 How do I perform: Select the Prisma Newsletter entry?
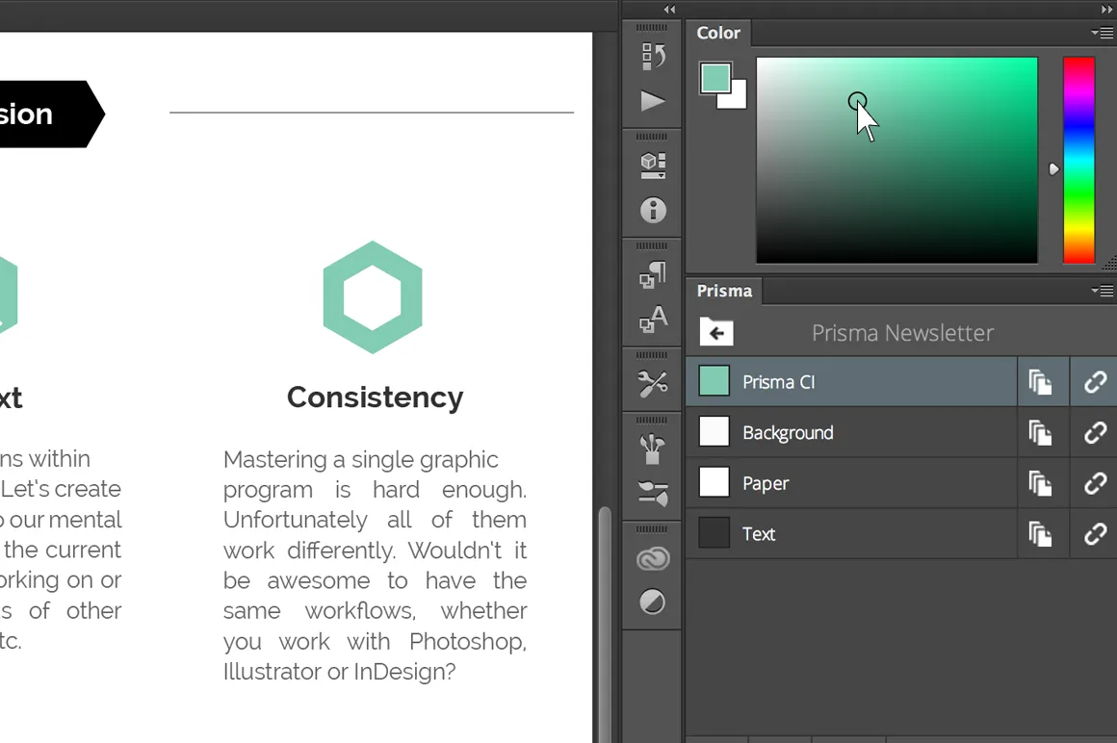[x=902, y=333]
